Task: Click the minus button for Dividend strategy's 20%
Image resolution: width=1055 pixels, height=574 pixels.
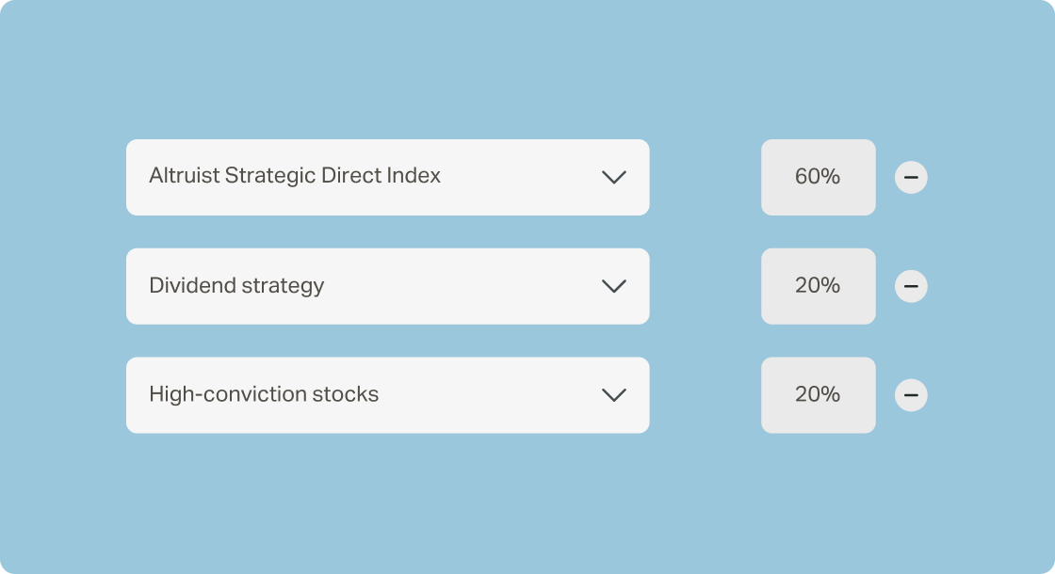Action: click(x=911, y=286)
